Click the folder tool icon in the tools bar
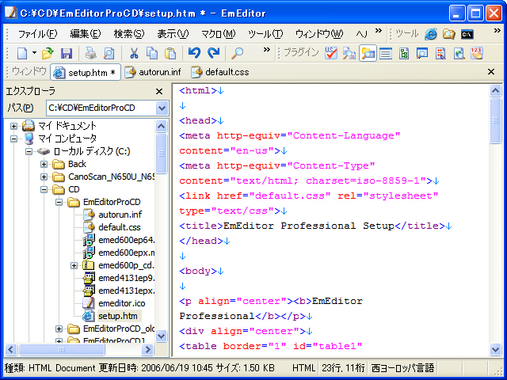The image size is (507, 380). click(449, 34)
